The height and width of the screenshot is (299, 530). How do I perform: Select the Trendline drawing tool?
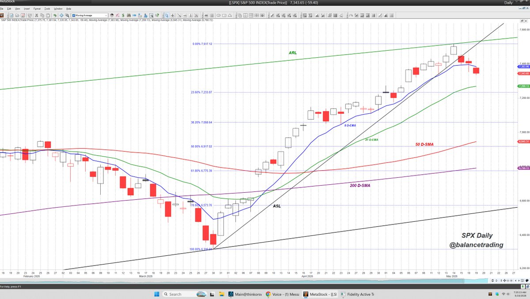click(179, 15)
